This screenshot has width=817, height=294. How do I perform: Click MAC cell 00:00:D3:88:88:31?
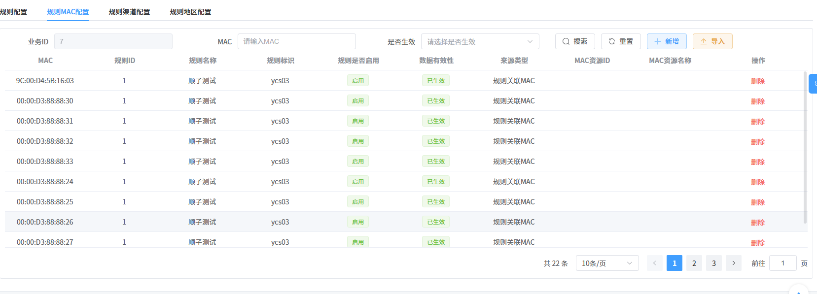pyautogui.click(x=45, y=121)
